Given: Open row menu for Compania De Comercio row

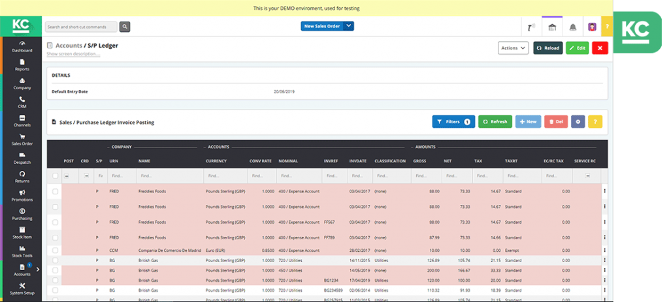Looking at the screenshot, I should 604,250.
